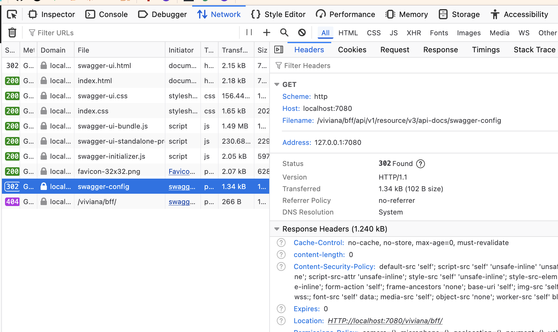558x332 pixels.
Task: Filter requests by All types
Action: click(325, 33)
